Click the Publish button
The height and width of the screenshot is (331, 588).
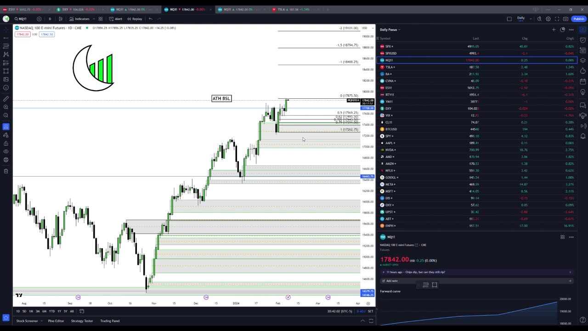pyautogui.click(x=578, y=19)
